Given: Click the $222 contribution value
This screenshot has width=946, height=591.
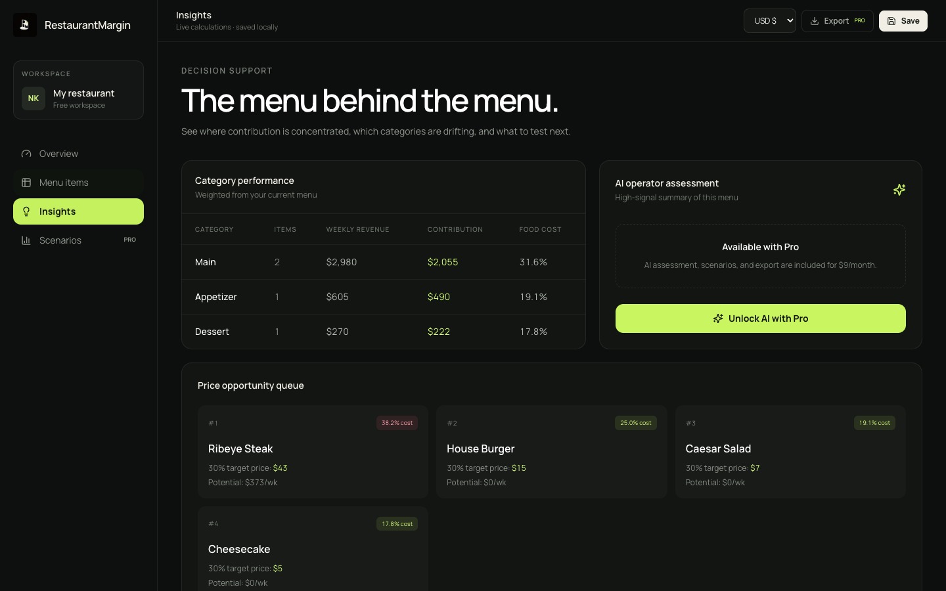Looking at the screenshot, I should pyautogui.click(x=439, y=332).
